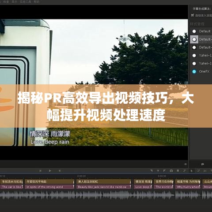Click the pencil edit tool icon

point(184,171)
